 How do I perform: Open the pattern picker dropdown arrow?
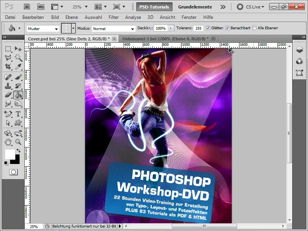click(74, 28)
